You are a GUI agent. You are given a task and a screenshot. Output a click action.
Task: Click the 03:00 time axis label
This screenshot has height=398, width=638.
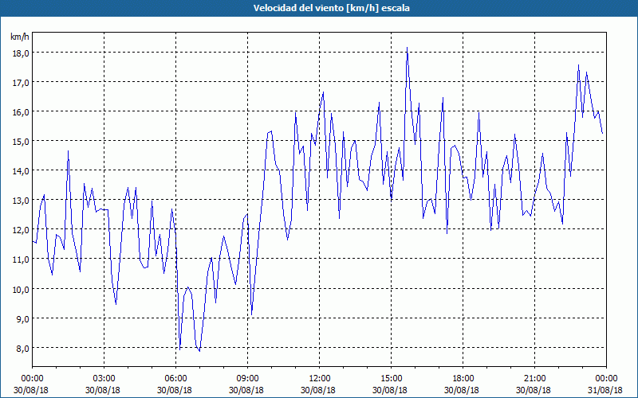(x=104, y=379)
